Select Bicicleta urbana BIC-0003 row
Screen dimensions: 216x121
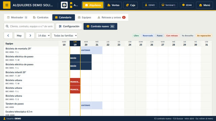click(31, 97)
